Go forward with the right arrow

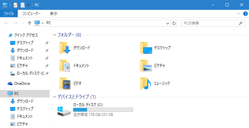tap(15, 23)
